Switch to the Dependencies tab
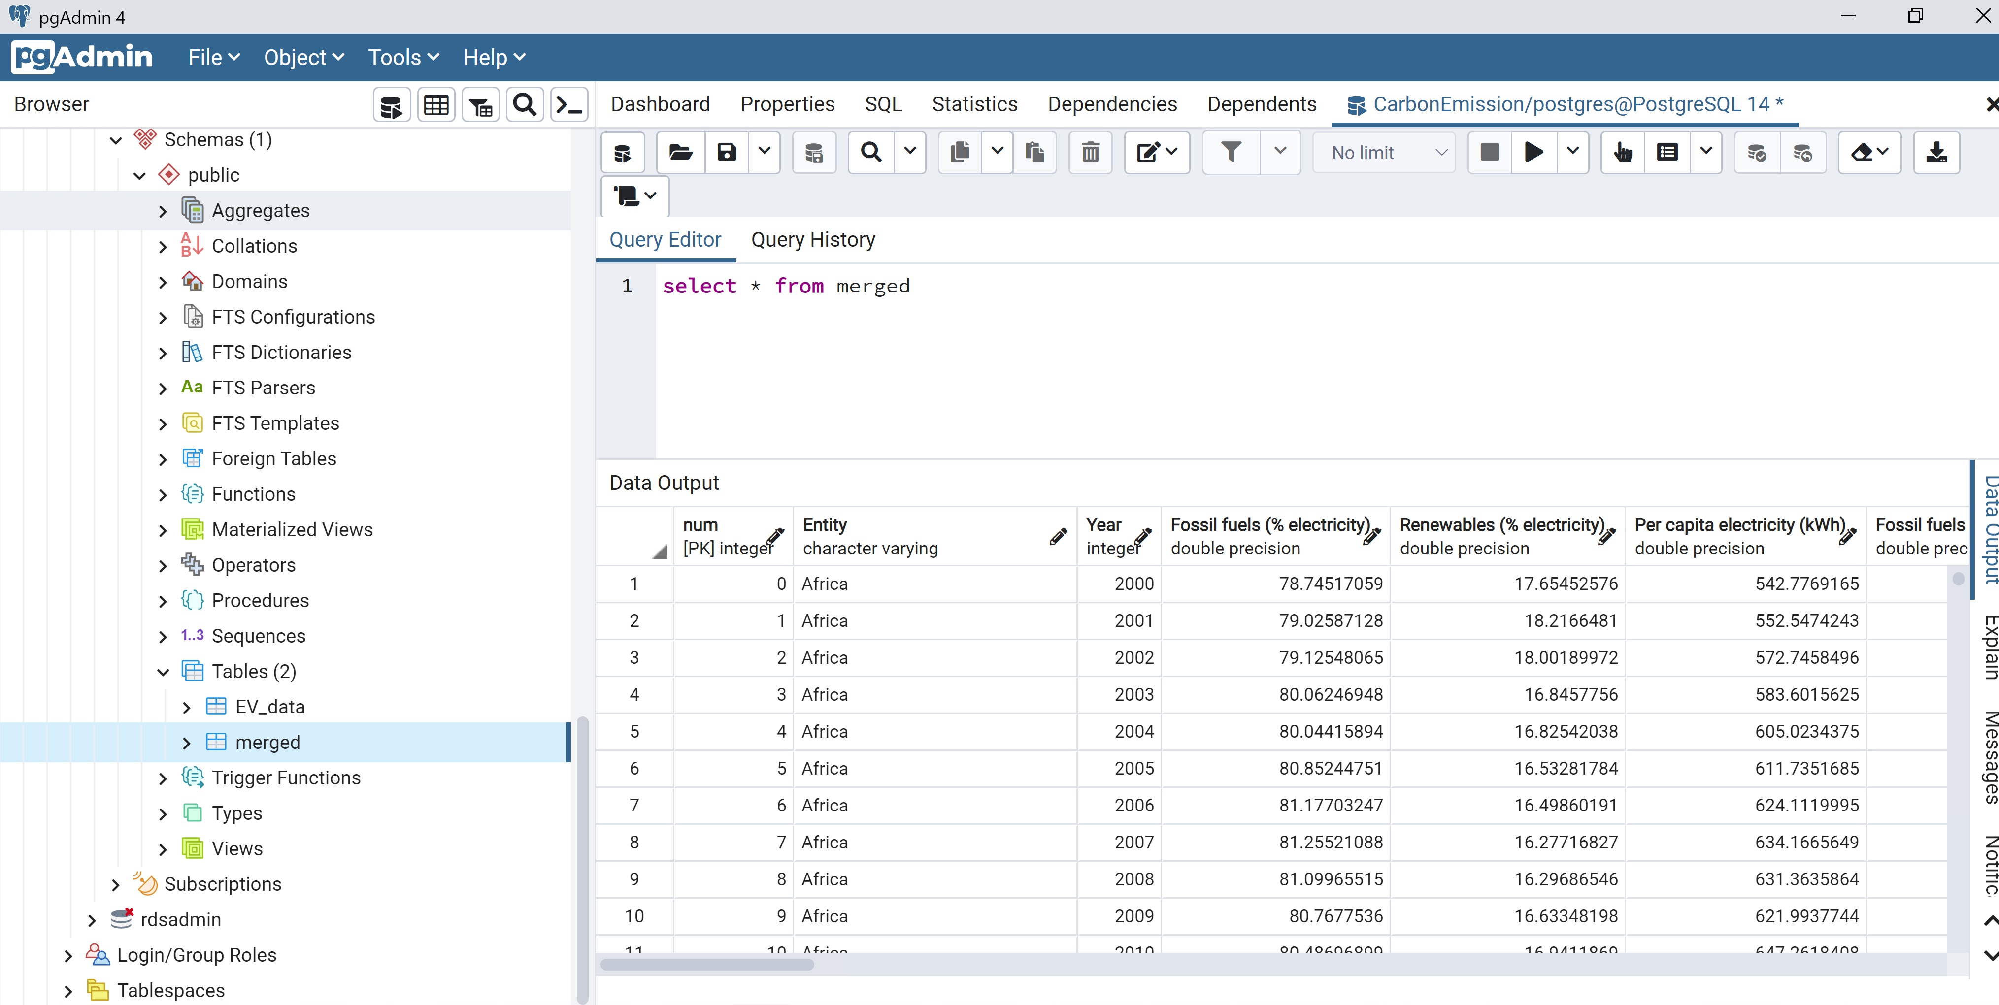Screen dimensions: 1999x1005 coord(1112,104)
